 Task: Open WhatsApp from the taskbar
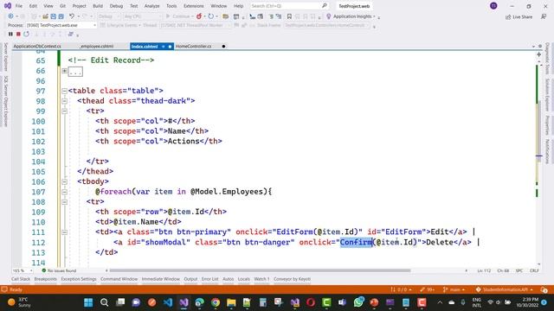pyautogui.click(x=358, y=302)
